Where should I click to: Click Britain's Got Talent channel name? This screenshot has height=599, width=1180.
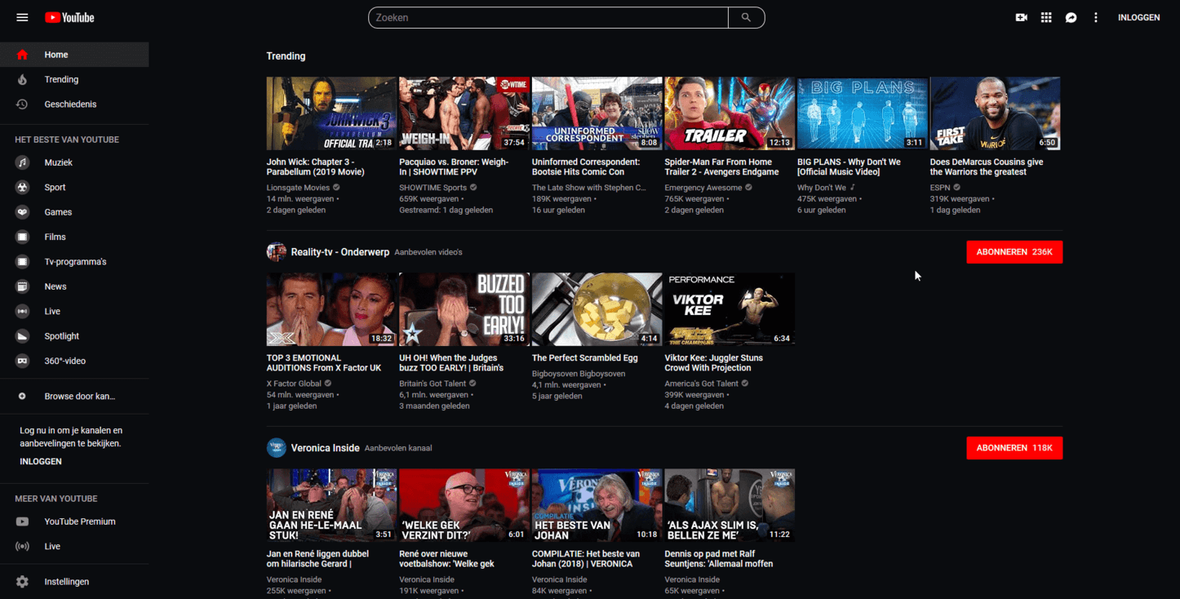point(433,384)
